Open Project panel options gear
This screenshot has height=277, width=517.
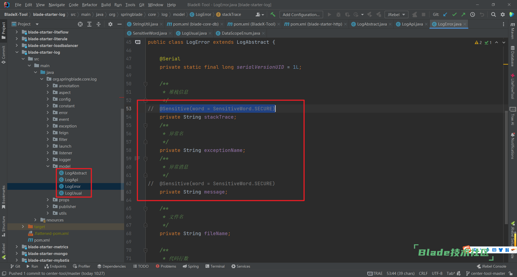point(110,24)
